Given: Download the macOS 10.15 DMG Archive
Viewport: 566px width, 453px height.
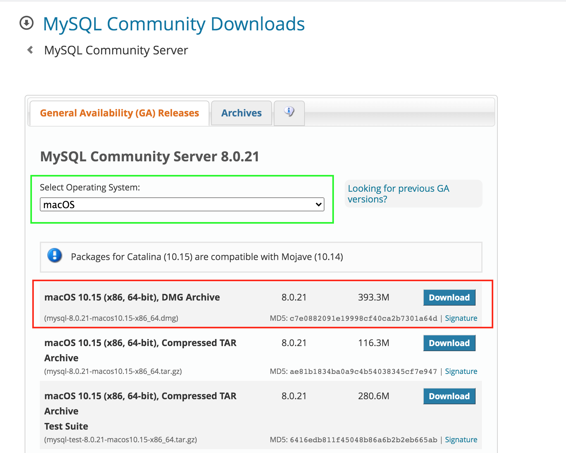Looking at the screenshot, I should tap(449, 297).
